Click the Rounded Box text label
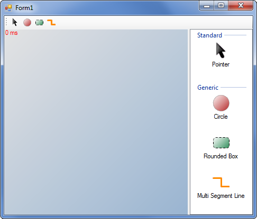This screenshot has width=257, height=219. 221,156
